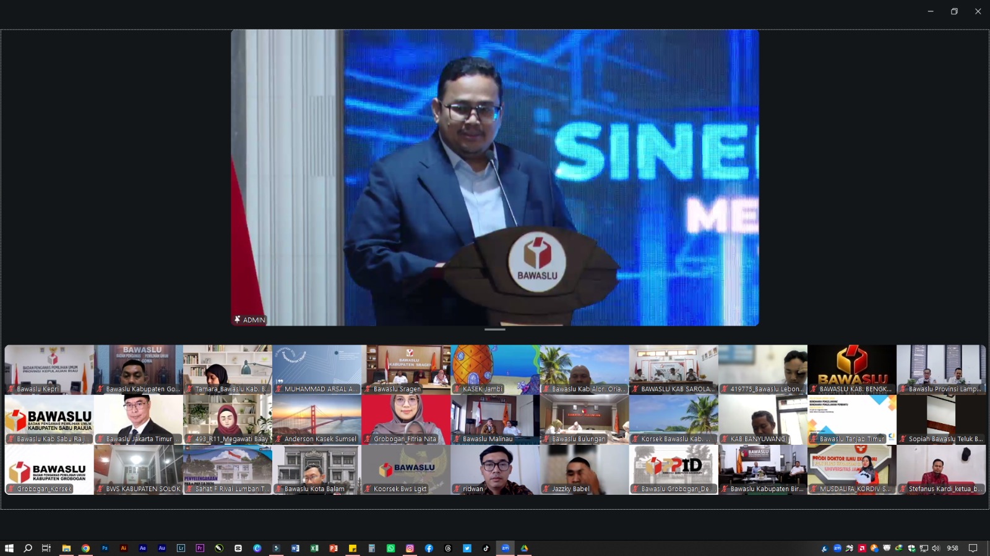This screenshot has height=556, width=990.
Task: Select the ridwan participant tile
Action: pyautogui.click(x=495, y=470)
